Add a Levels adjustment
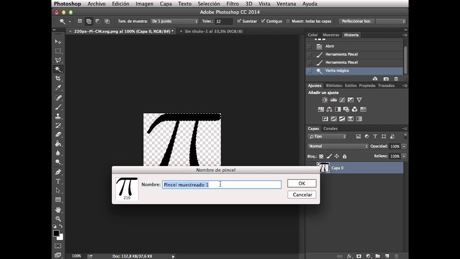Screen dimensions: 460x259 (333, 100)
